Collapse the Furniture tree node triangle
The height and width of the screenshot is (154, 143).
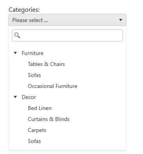coord(15,53)
